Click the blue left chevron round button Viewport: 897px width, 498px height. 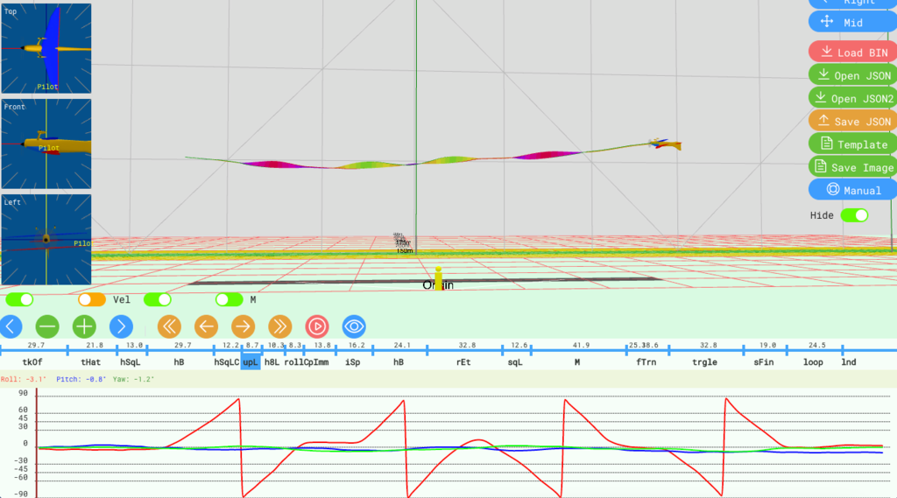tap(11, 326)
